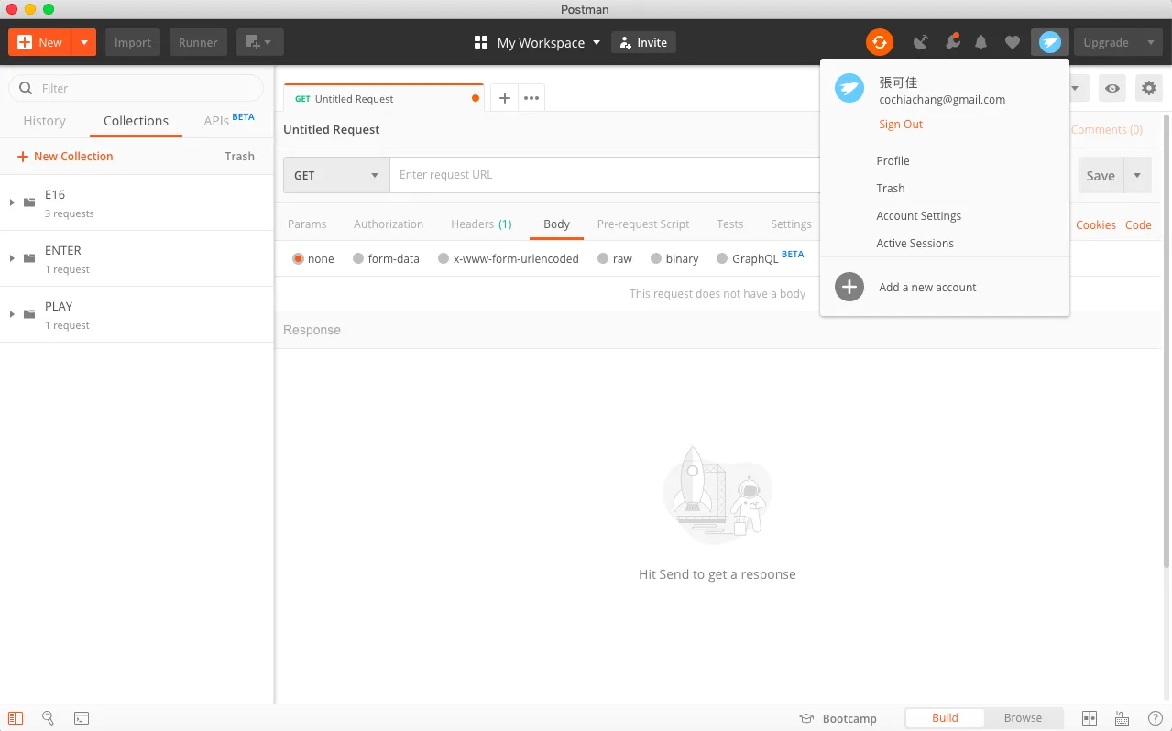This screenshot has height=731, width=1172.
Task: Select the raw body radio button
Action: tap(603, 258)
